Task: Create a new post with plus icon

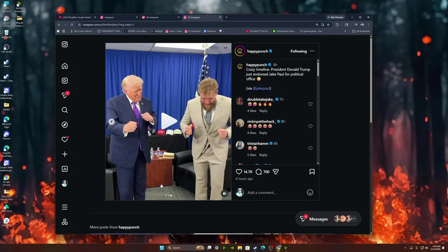Action: coord(65,154)
